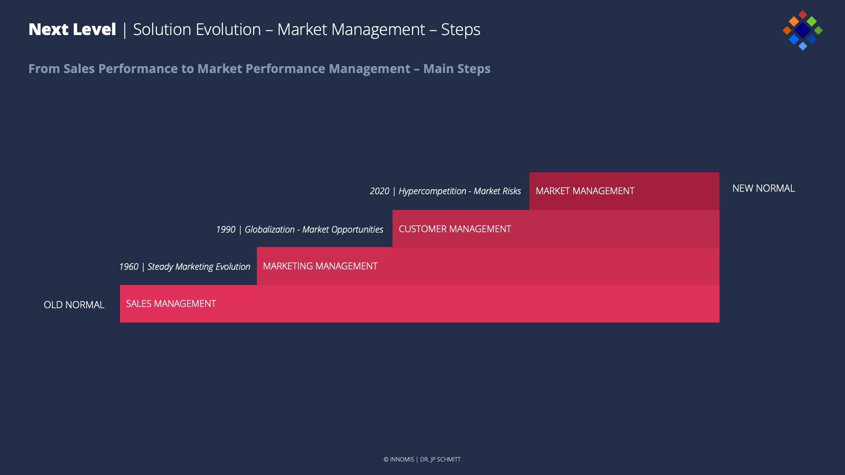Click the bold Next Level heading
The height and width of the screenshot is (475, 845).
(72, 30)
